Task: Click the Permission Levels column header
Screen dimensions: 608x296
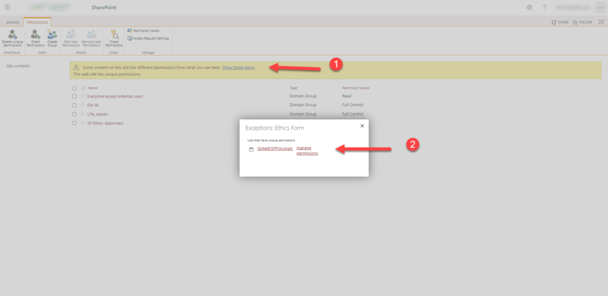Action: [356, 88]
